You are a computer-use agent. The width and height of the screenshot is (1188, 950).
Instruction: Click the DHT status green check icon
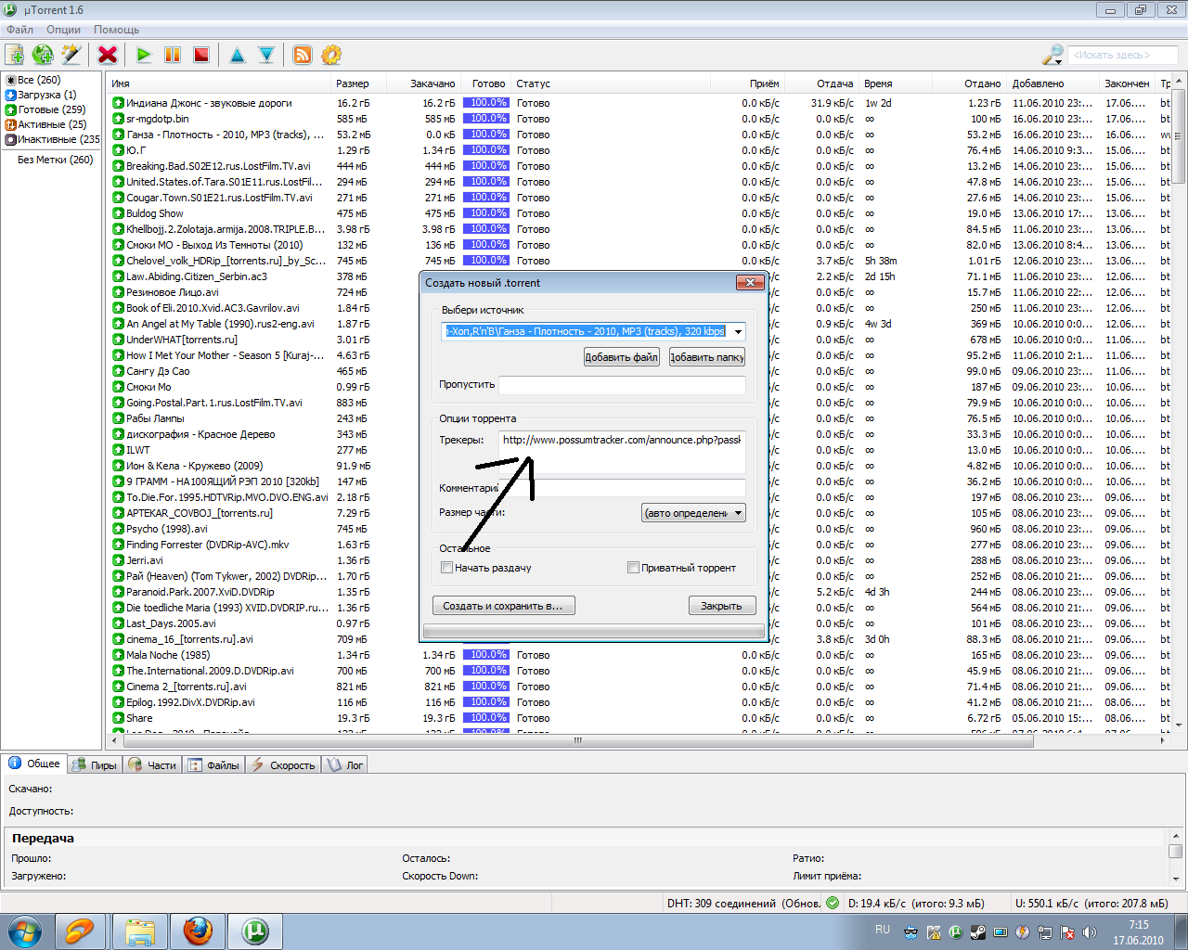pos(833,903)
